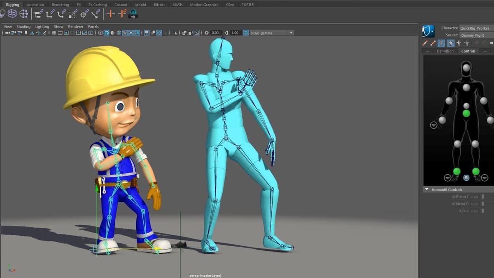Expand the left-side foot detail arrow
Viewport: 494px width, 278px height.
click(447, 178)
